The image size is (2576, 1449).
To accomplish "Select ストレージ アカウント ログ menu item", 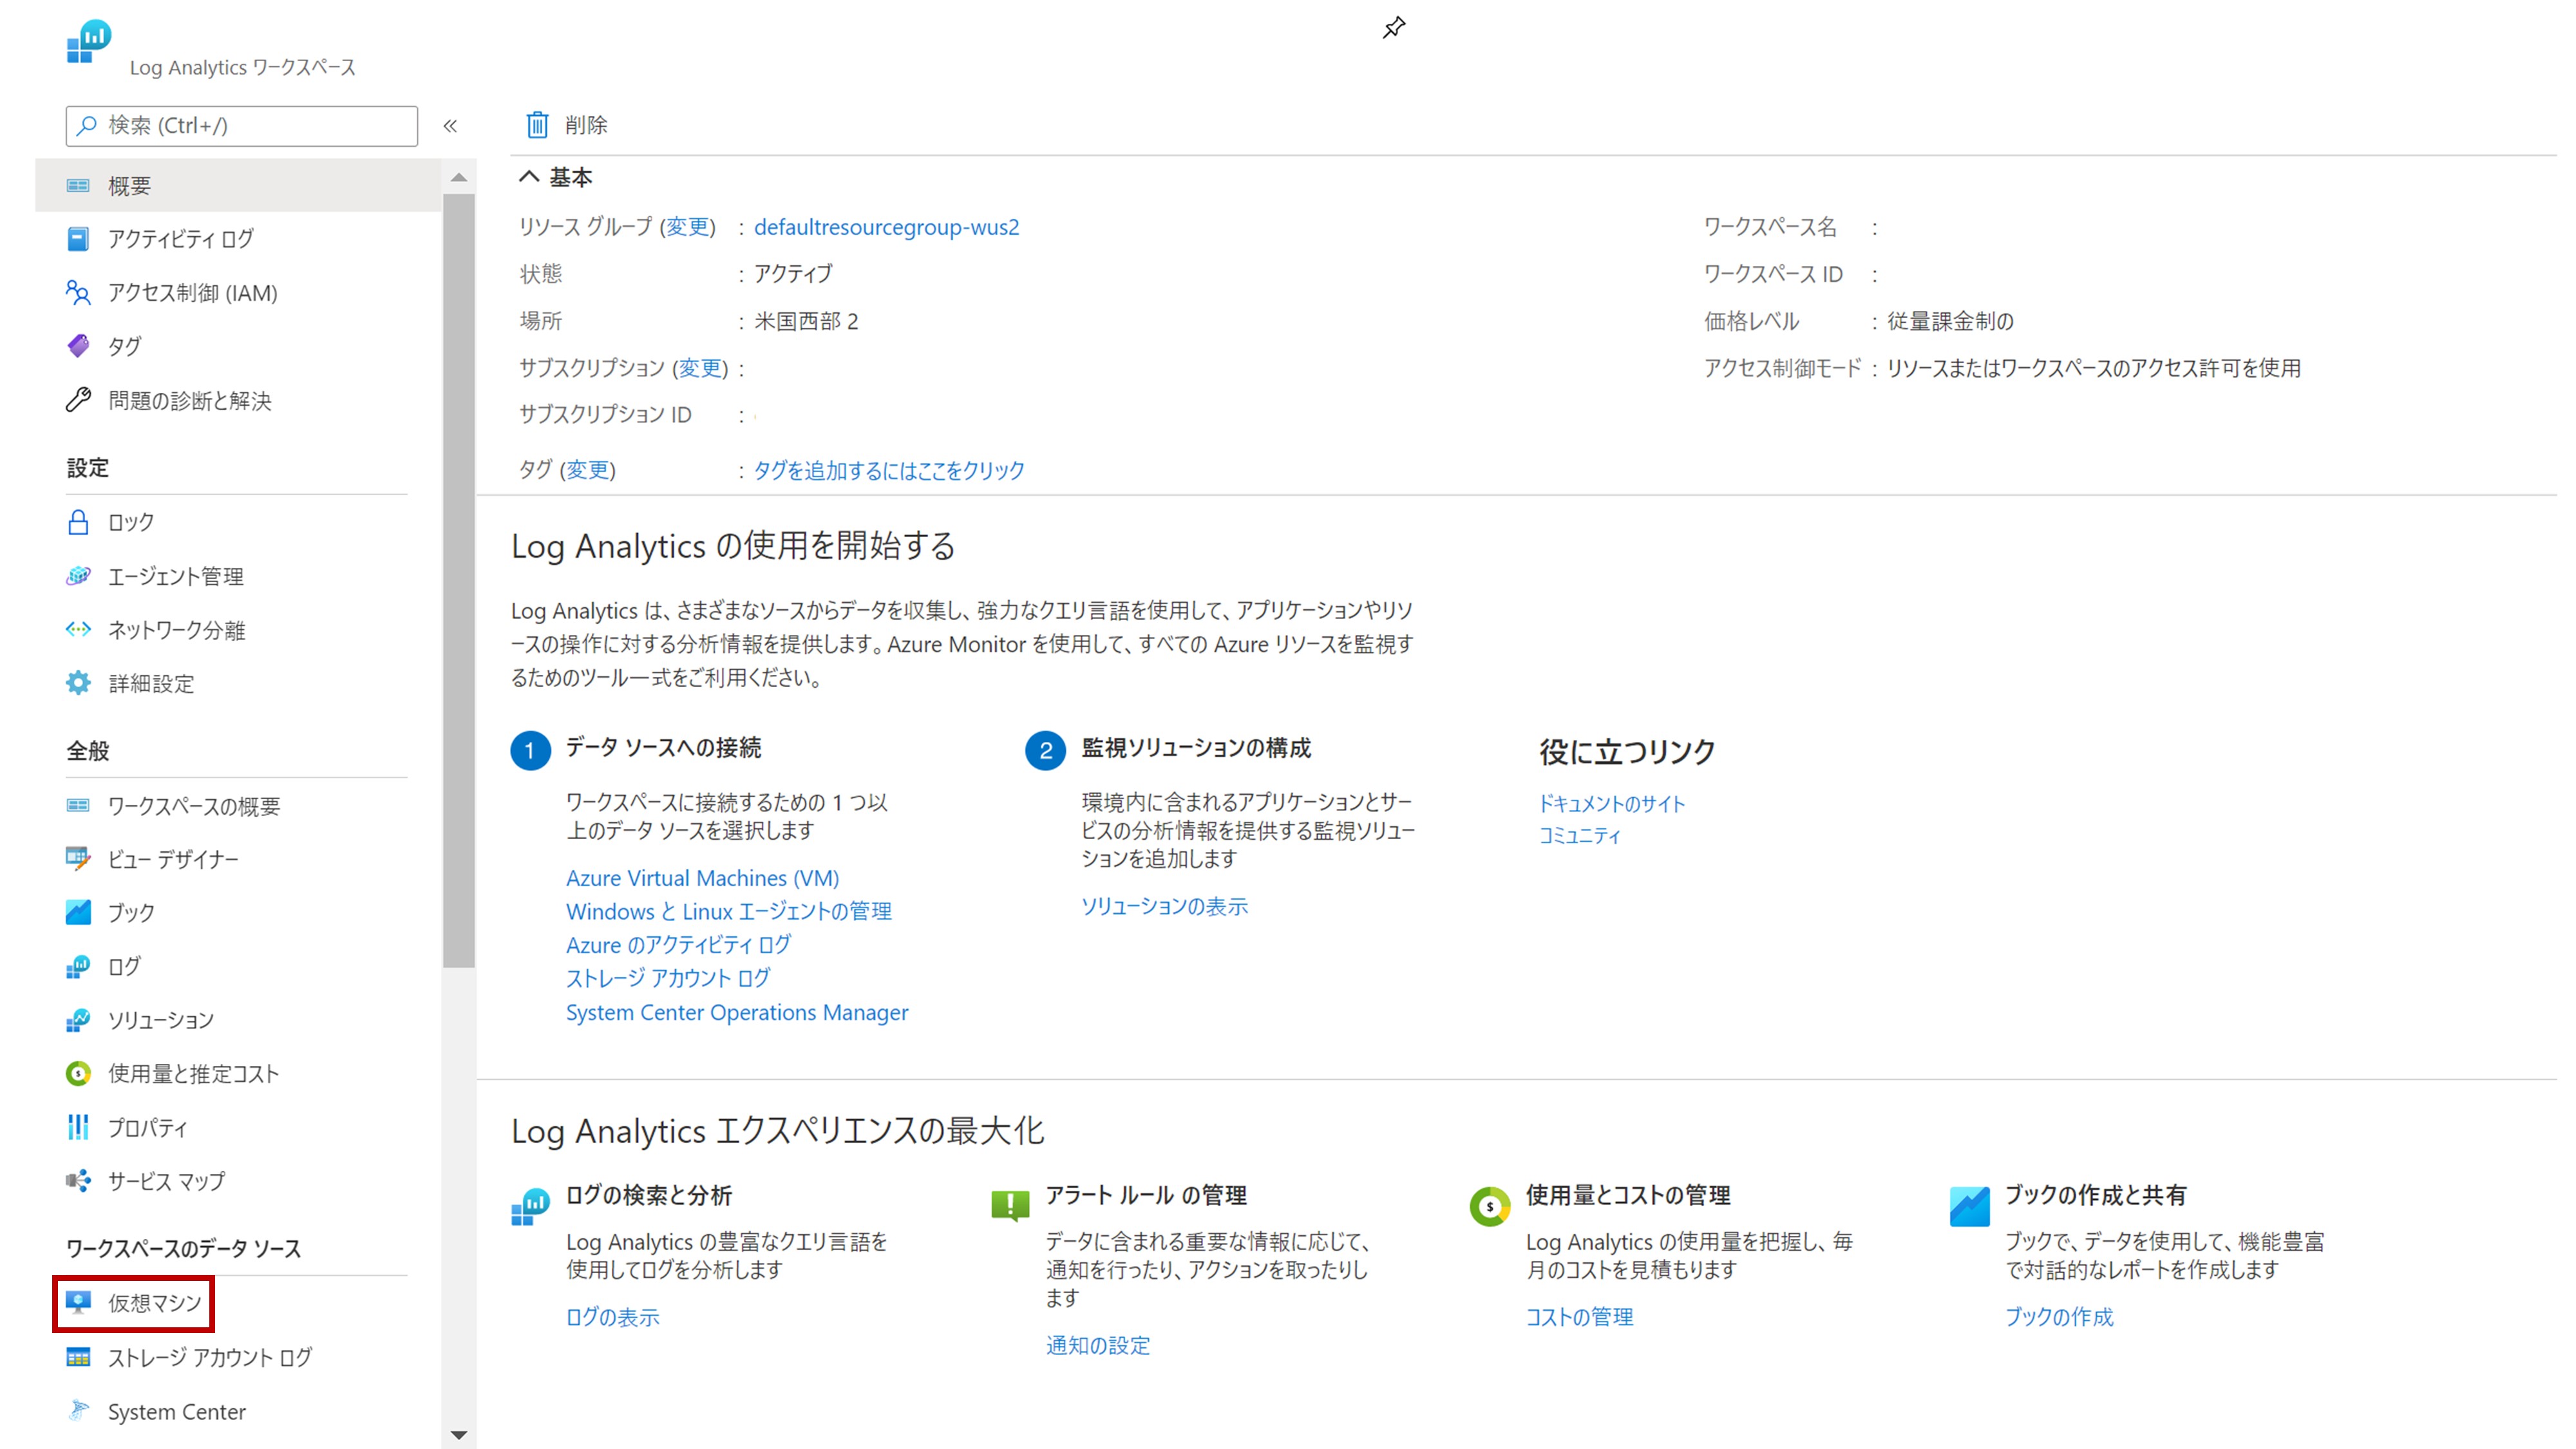I will 209,1357.
